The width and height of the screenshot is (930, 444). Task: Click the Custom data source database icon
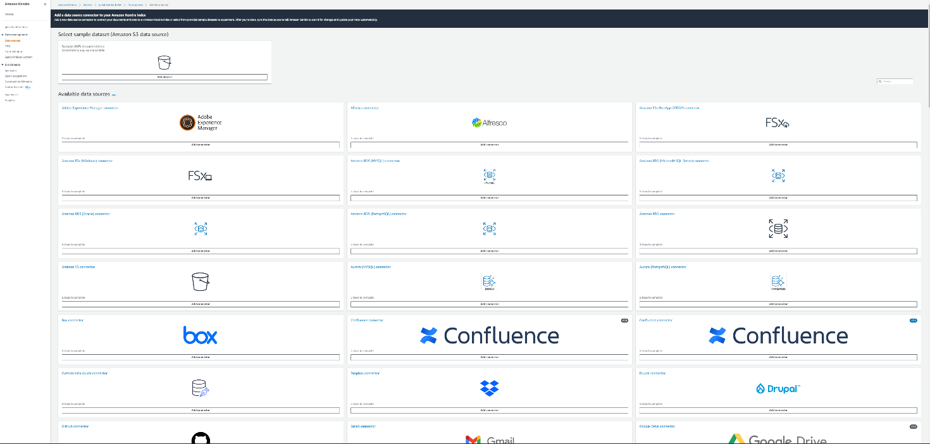tap(201, 388)
